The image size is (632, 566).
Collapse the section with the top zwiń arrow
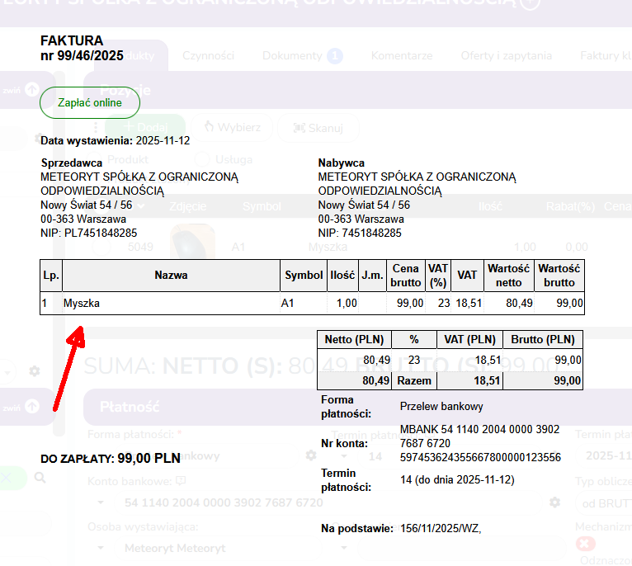[x=31, y=89]
